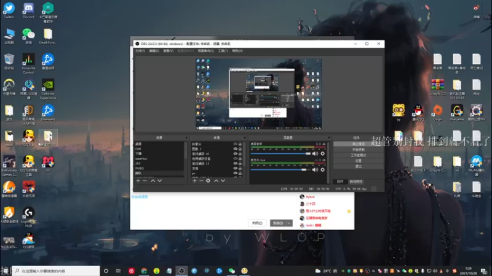Open 桌面音频 mixer settings gear
Image resolution: width=492 pixels, height=276 pixels.
tap(322, 154)
